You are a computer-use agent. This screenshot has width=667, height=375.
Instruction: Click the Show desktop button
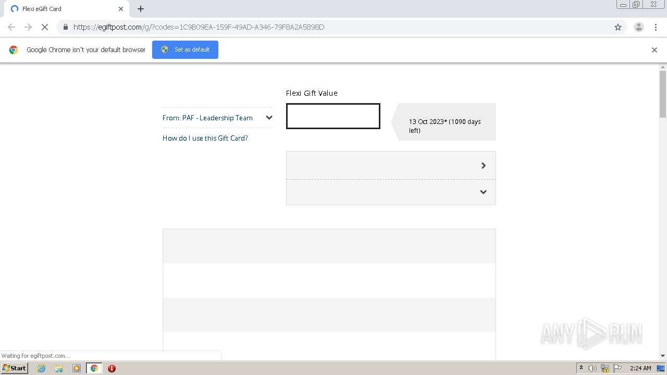point(661,368)
